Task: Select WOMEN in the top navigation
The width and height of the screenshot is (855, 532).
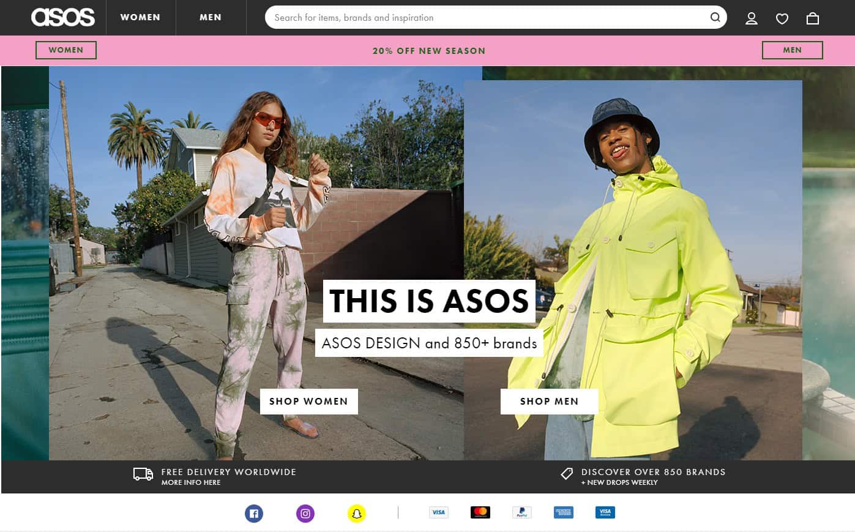Action: point(140,17)
